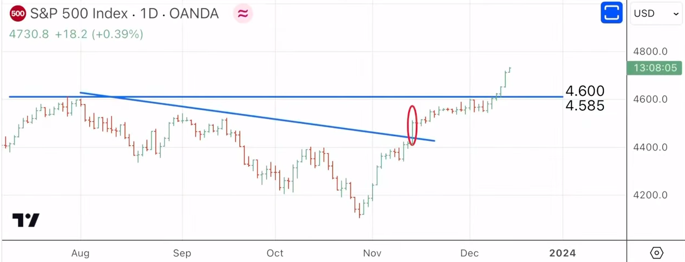
Task: Click the 2024 label on the time axis
Action: tap(562, 253)
